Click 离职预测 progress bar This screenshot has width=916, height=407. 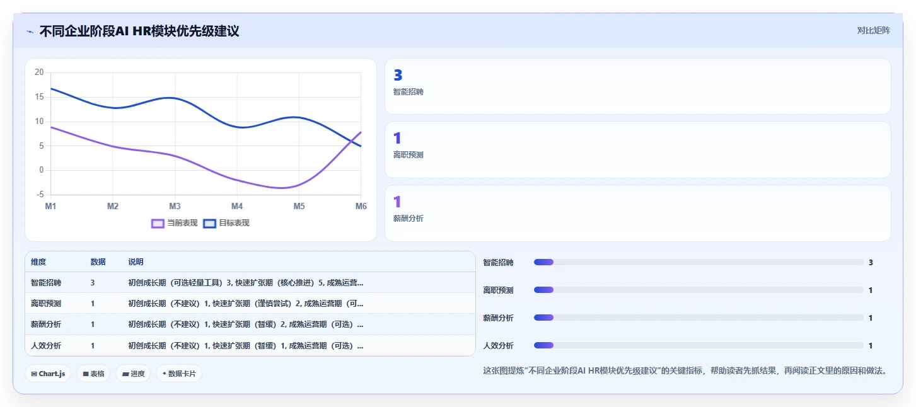click(x=699, y=290)
